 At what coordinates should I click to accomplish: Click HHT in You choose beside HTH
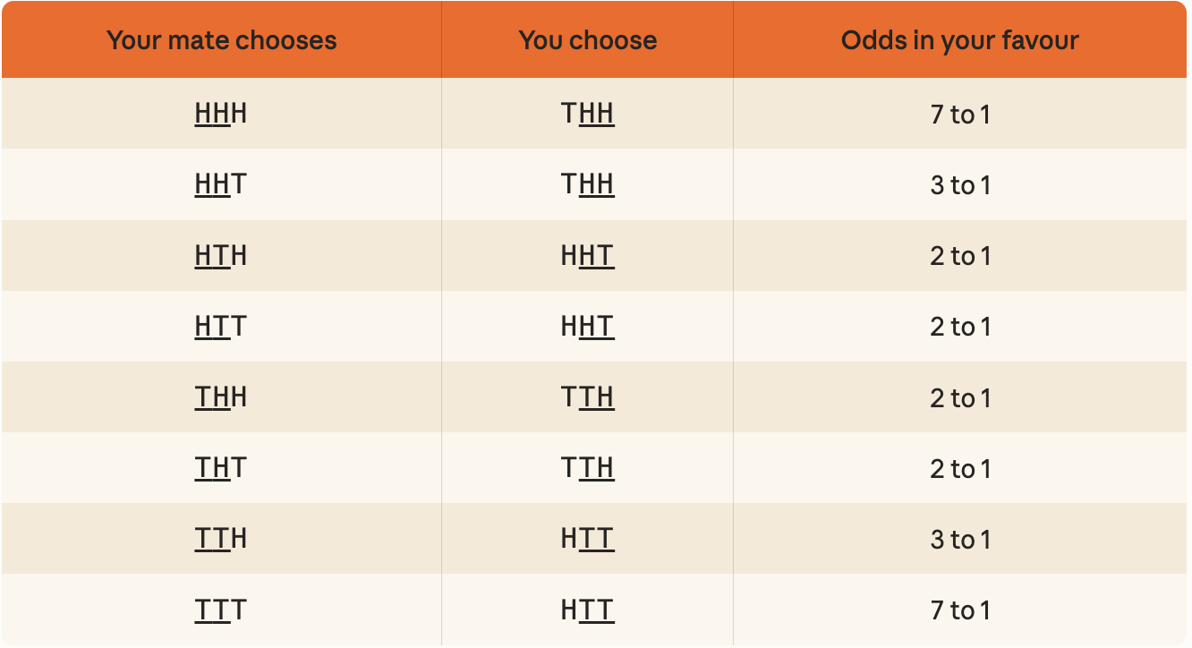(588, 256)
